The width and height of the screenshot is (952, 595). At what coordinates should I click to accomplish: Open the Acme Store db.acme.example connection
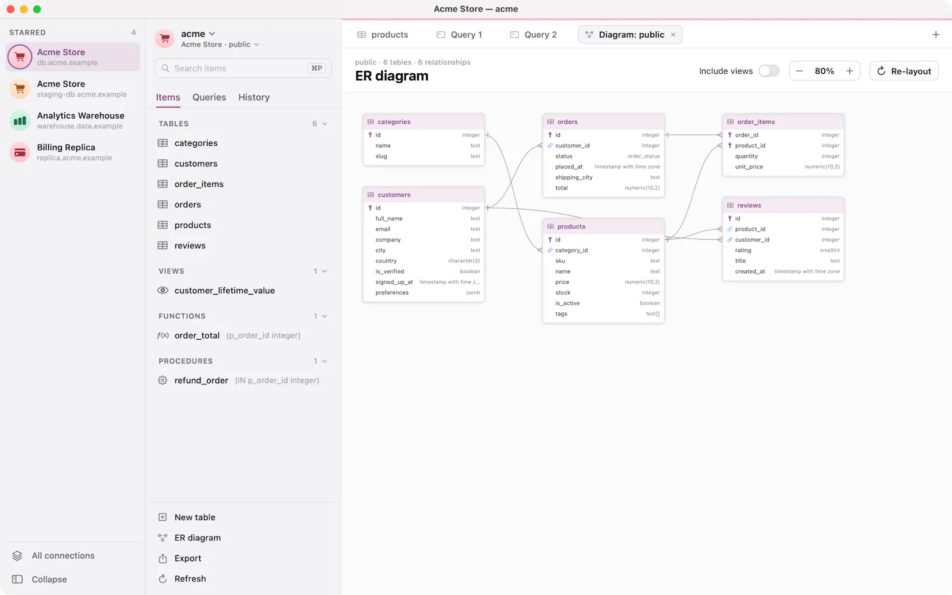[x=73, y=57]
